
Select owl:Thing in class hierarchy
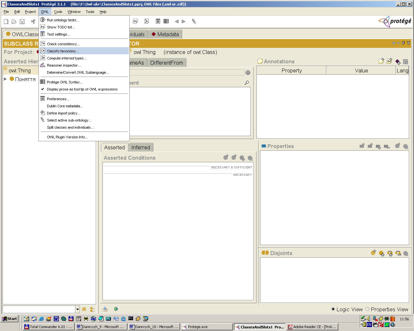click(x=20, y=70)
